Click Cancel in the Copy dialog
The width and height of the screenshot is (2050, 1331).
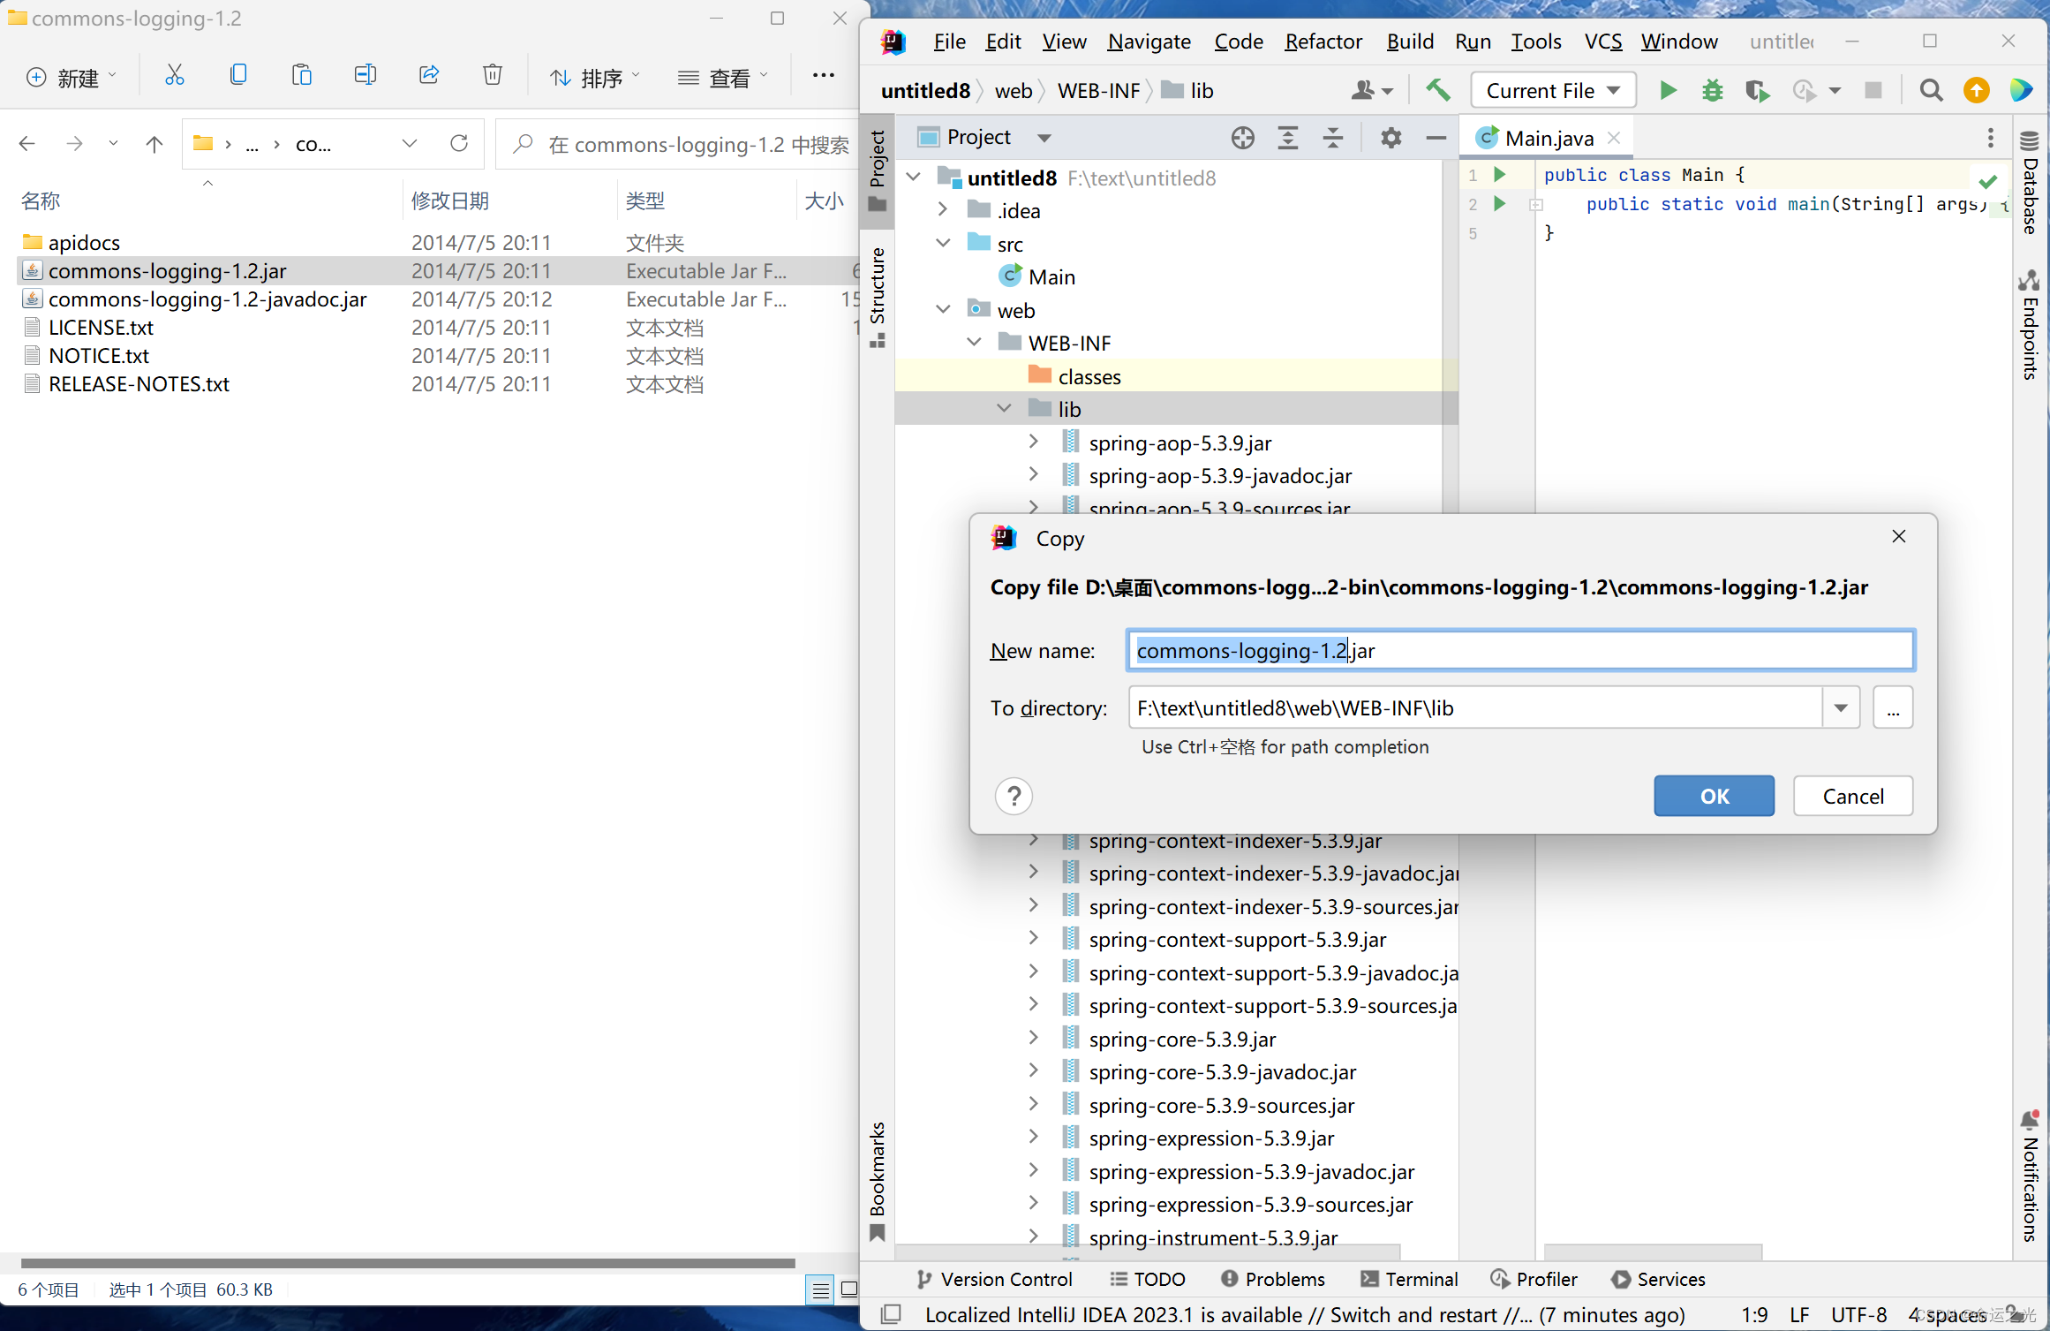(x=1852, y=796)
